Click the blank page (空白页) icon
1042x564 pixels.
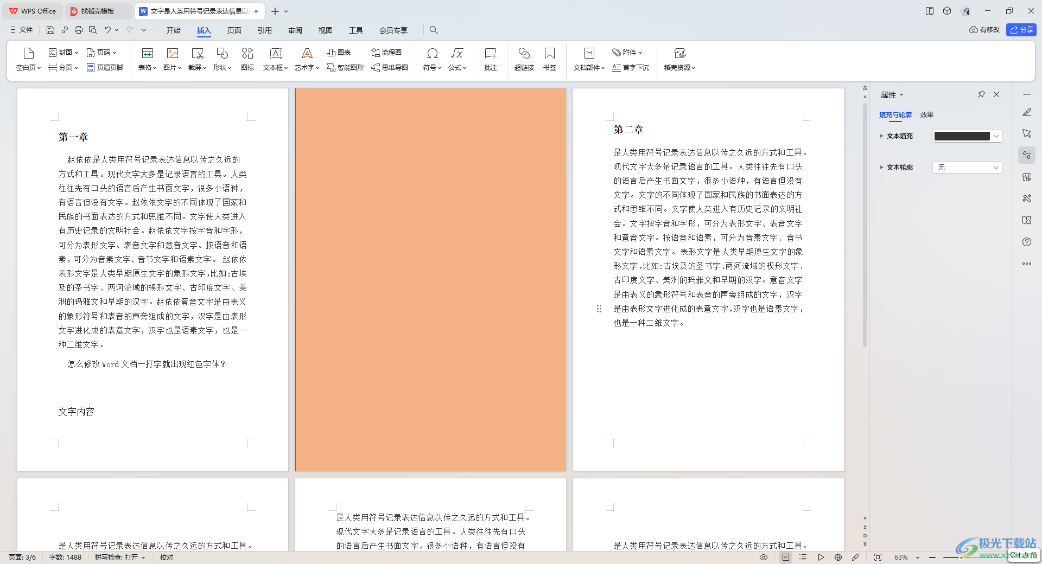point(29,53)
